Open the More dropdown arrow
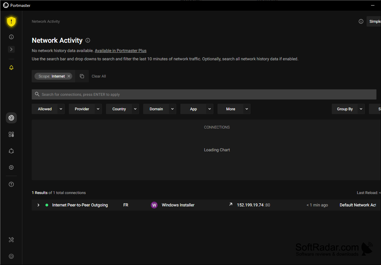Image resolution: width=381 pixels, height=265 pixels. [x=247, y=109]
